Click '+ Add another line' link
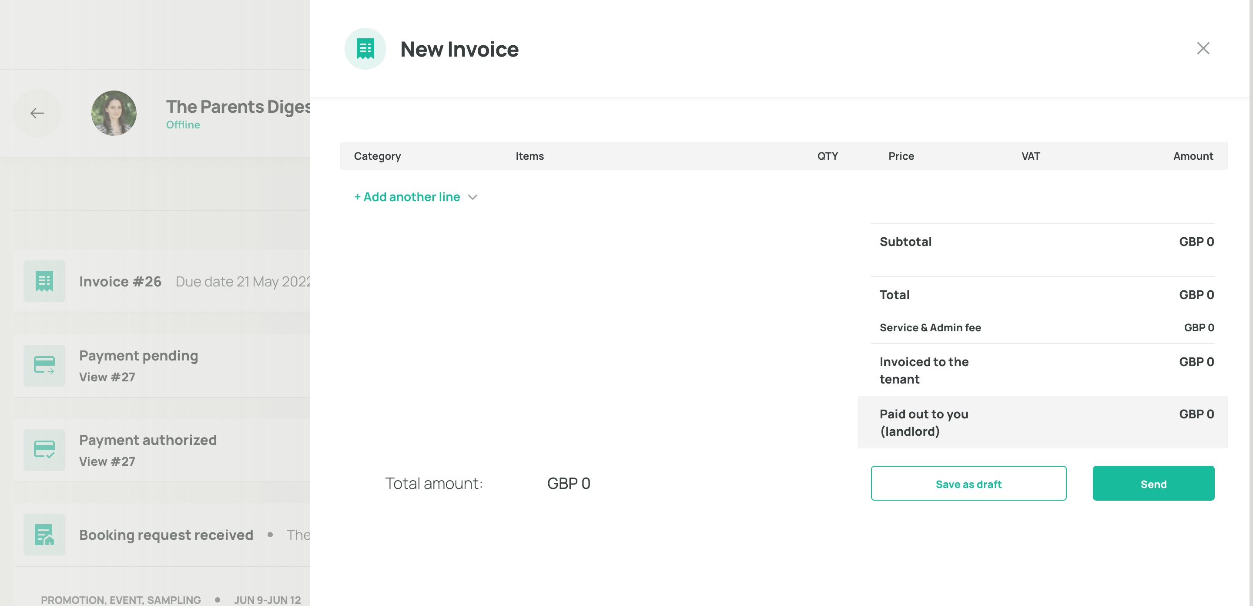1253x606 pixels. (x=407, y=197)
